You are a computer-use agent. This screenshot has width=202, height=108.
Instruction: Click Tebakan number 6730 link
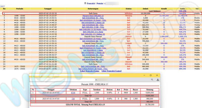[73, 93]
